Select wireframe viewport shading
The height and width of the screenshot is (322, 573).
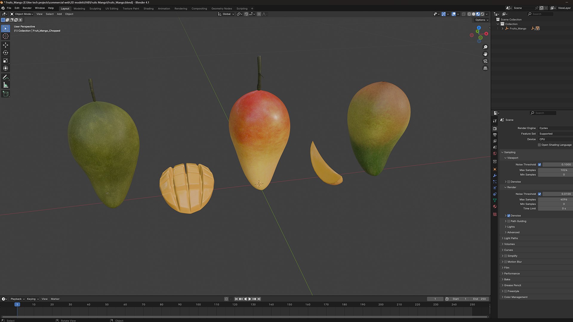pyautogui.click(x=469, y=14)
